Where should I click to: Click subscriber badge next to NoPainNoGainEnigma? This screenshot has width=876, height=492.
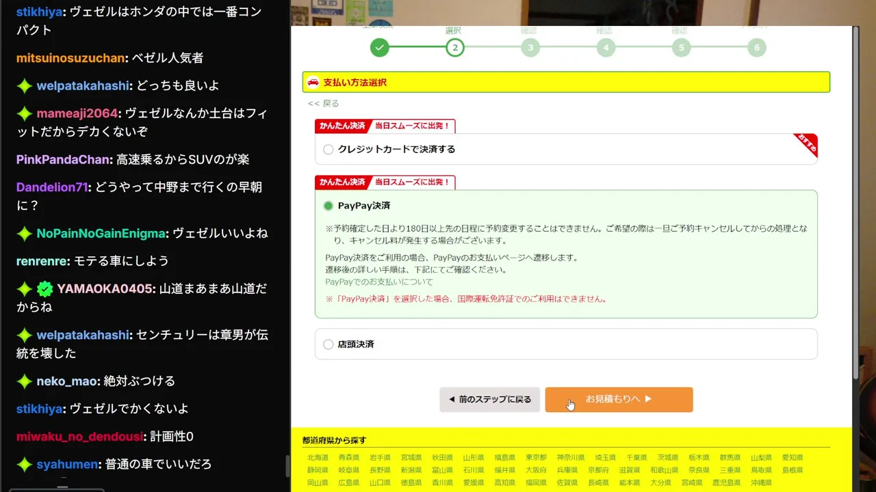(x=25, y=234)
